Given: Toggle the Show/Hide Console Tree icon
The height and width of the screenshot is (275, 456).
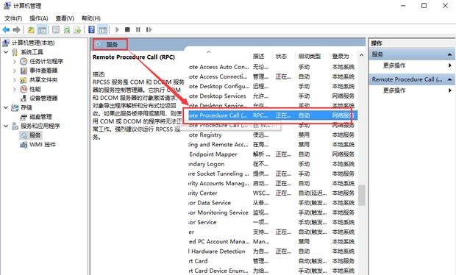Looking at the screenshot, I should click(42, 29).
